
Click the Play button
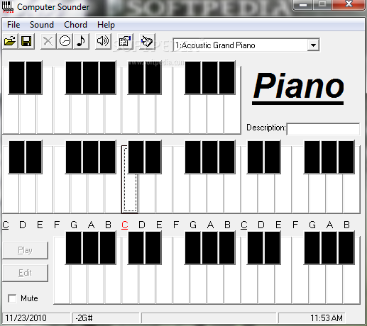(x=25, y=250)
